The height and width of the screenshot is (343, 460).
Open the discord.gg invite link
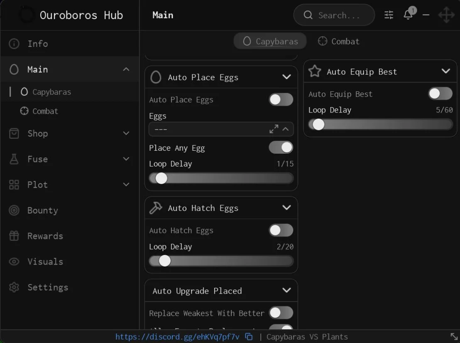pyautogui.click(x=177, y=336)
